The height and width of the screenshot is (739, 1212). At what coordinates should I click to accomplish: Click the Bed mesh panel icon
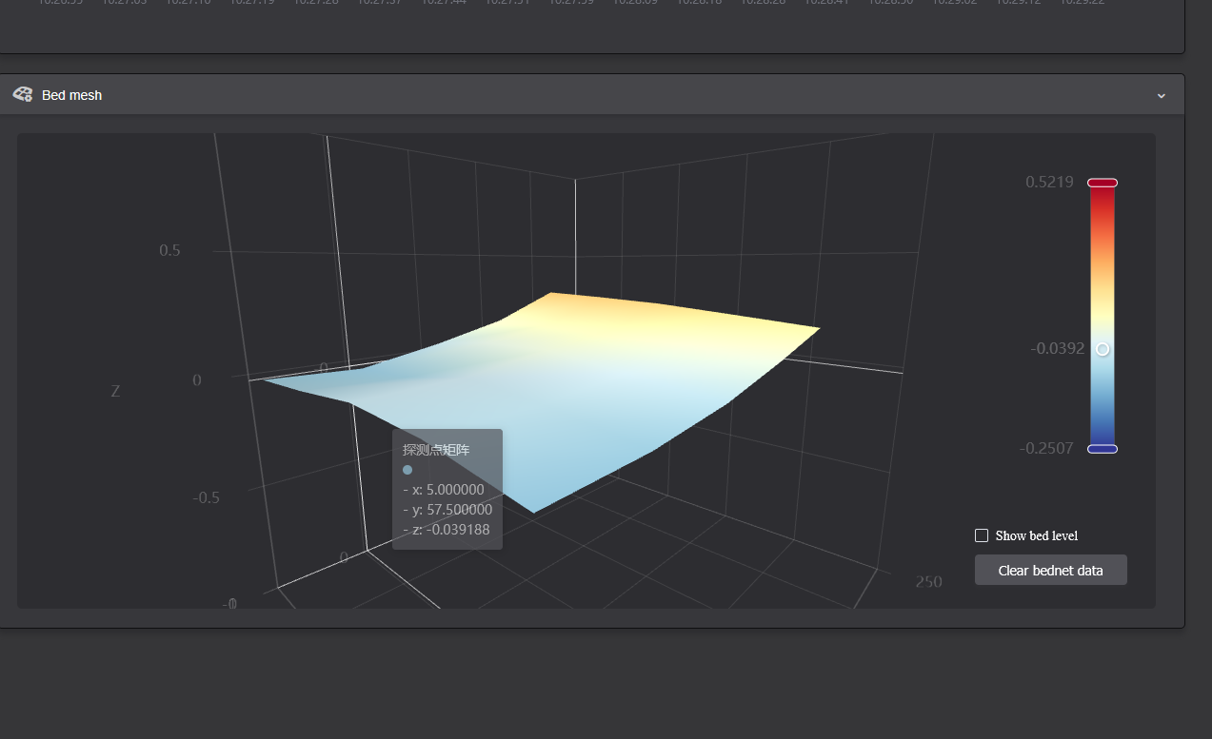click(x=22, y=94)
